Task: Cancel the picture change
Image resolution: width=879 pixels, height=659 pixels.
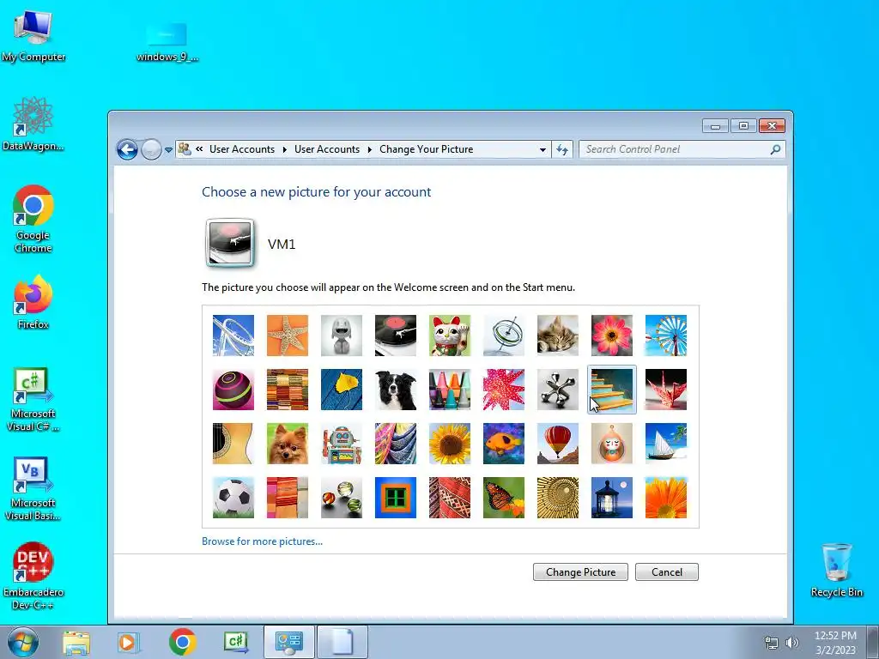Action: point(666,572)
